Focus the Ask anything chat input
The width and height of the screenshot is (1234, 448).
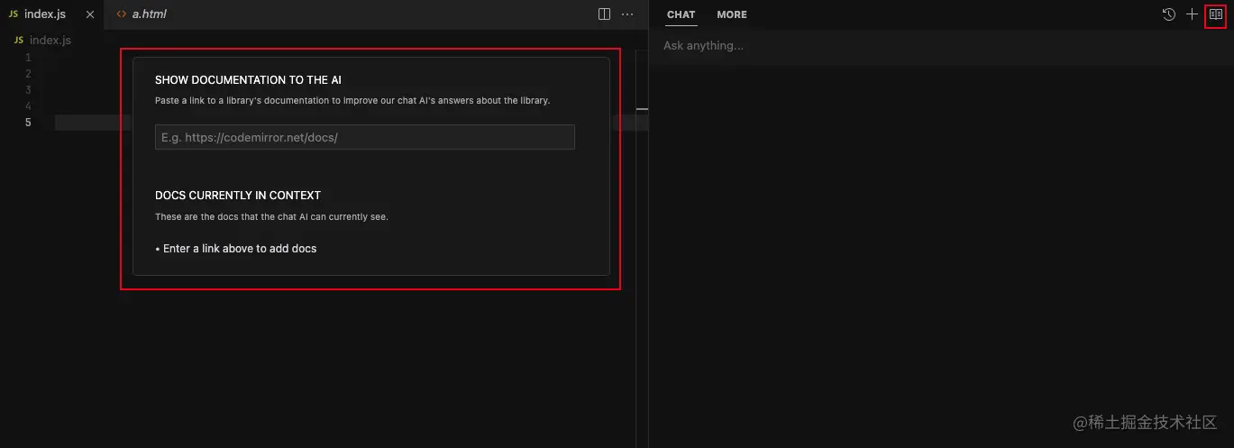coord(941,46)
